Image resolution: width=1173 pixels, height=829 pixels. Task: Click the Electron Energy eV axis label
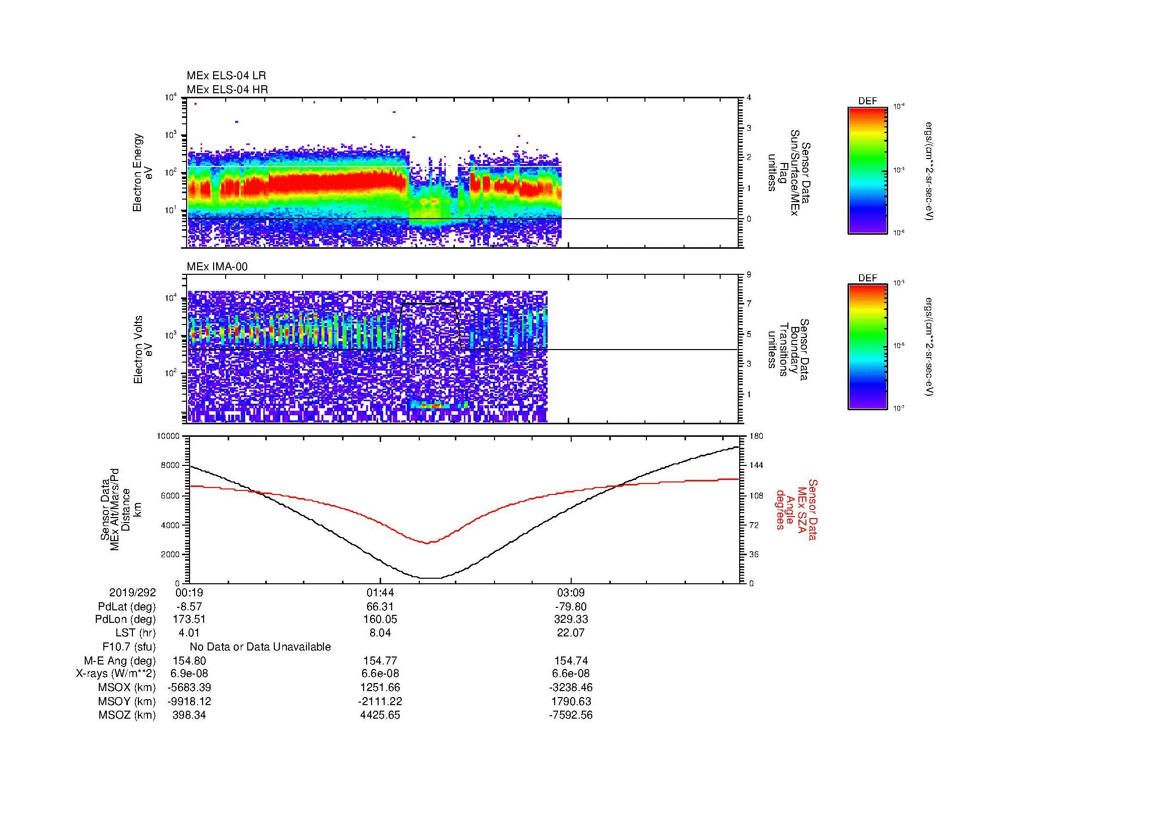(x=142, y=173)
